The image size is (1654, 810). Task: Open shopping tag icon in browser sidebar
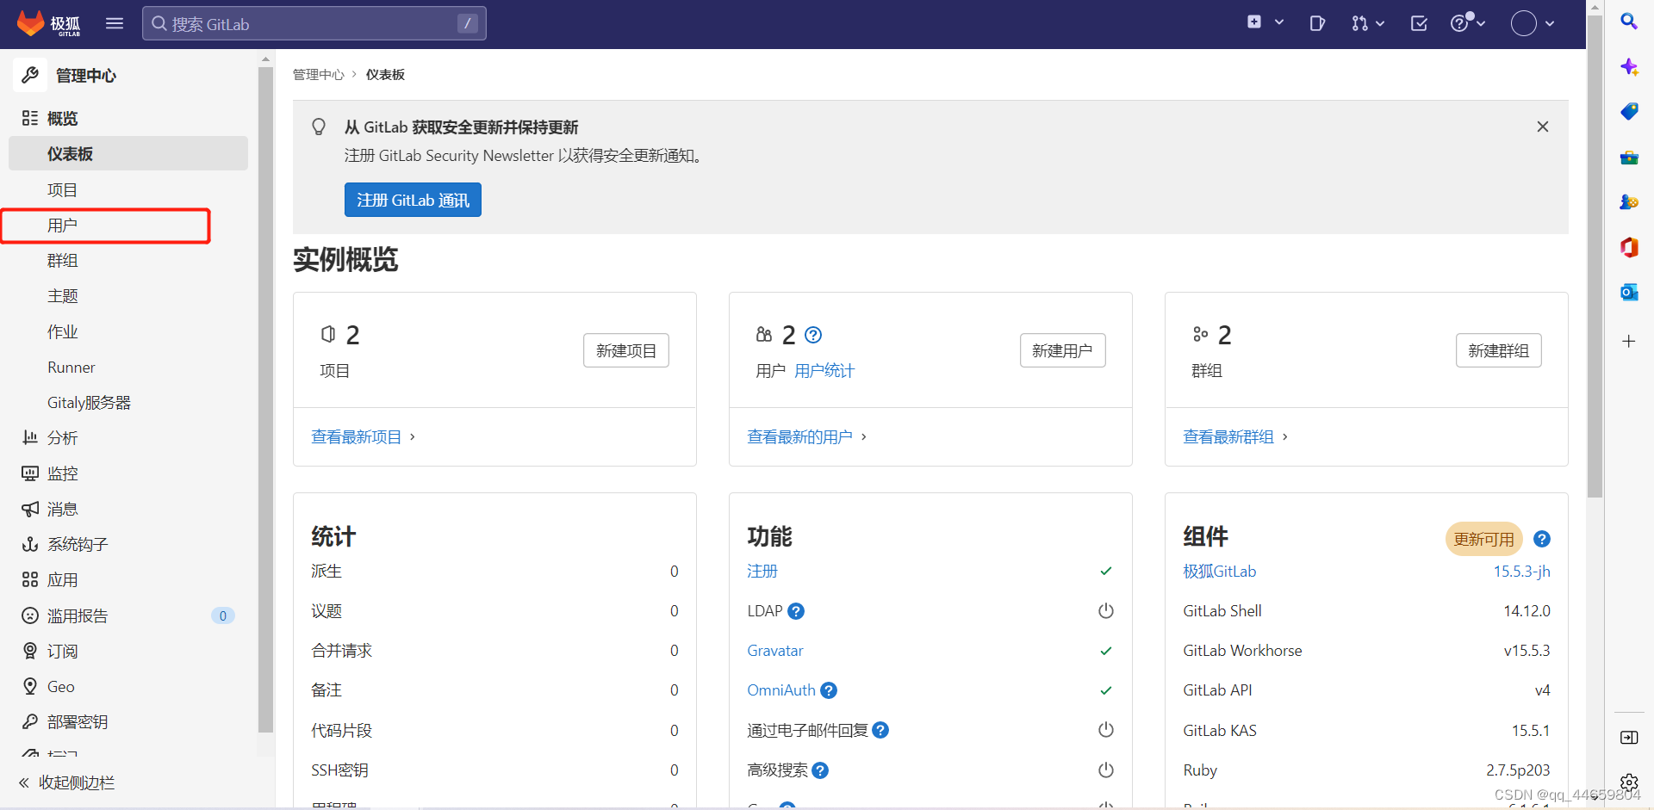1629,112
